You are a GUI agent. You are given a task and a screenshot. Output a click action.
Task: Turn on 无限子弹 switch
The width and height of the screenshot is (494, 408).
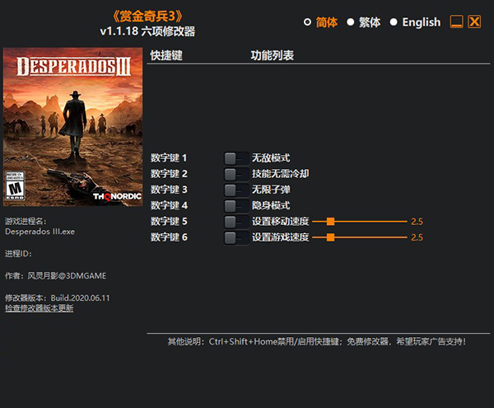pos(236,190)
